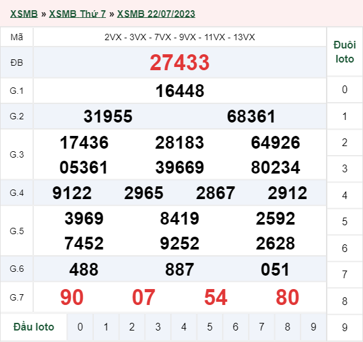Click G.3 number 39669
The width and height of the screenshot is (363, 342).
180,167
